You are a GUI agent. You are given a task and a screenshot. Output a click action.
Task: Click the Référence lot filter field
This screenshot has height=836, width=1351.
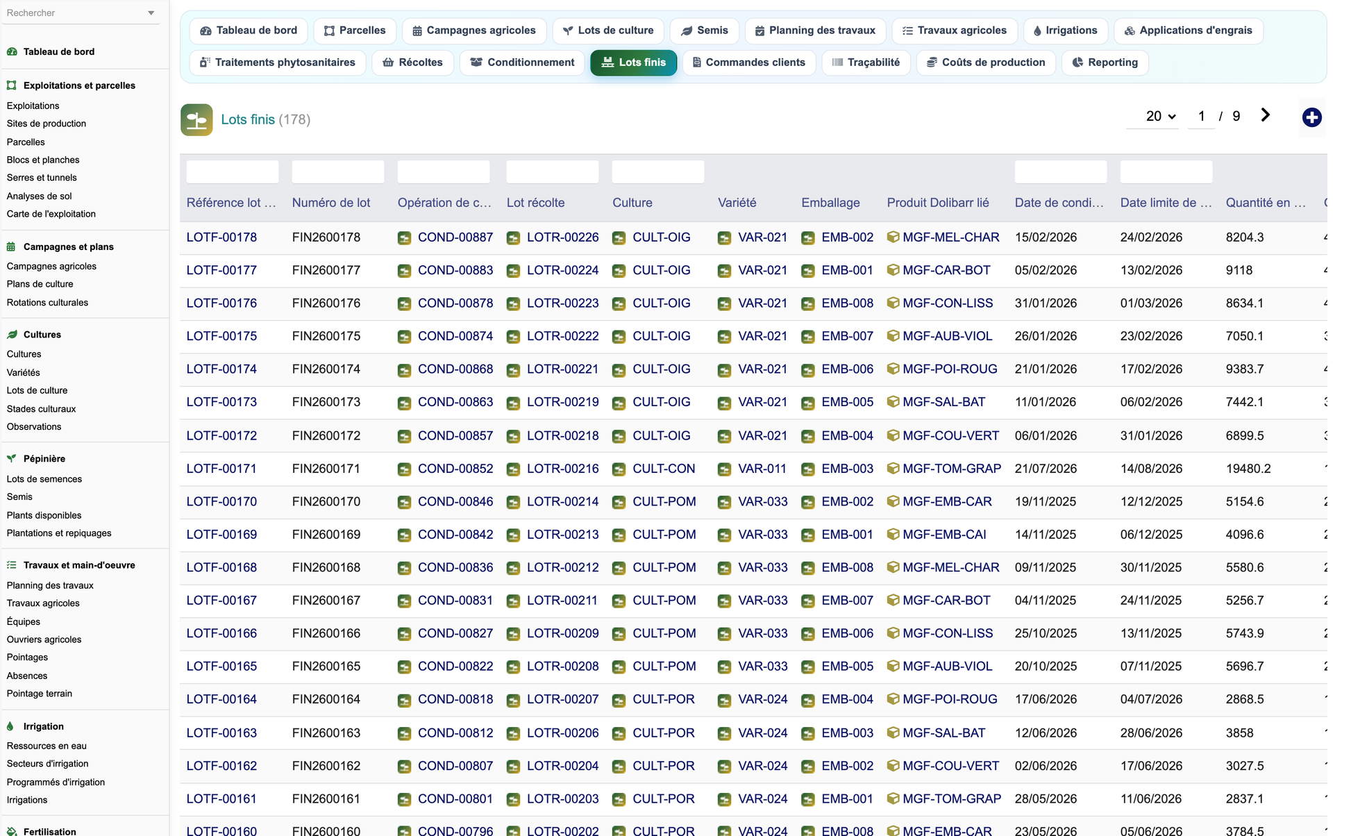click(x=233, y=172)
